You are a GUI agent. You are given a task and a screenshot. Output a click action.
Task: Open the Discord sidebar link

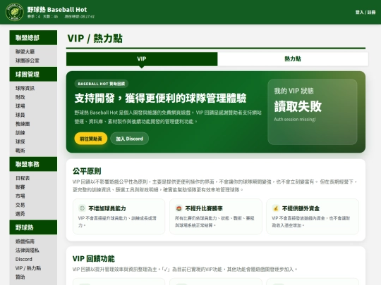(24, 259)
